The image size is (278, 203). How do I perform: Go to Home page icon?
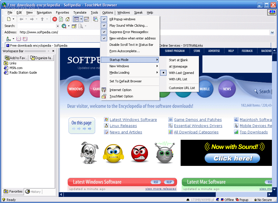click(x=67, y=19)
